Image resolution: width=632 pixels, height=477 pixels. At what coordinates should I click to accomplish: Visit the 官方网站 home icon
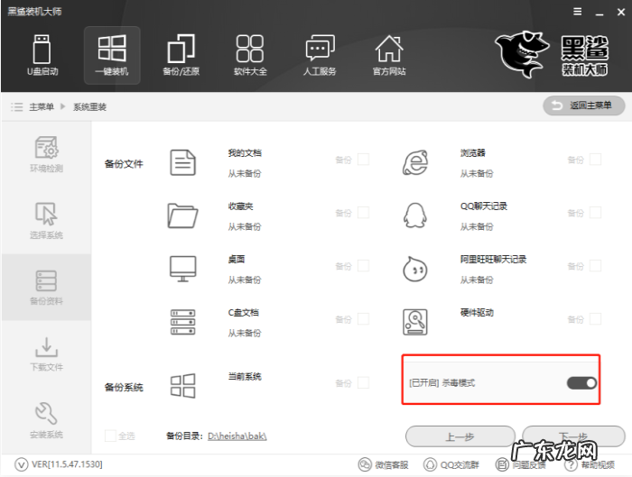pos(389,55)
